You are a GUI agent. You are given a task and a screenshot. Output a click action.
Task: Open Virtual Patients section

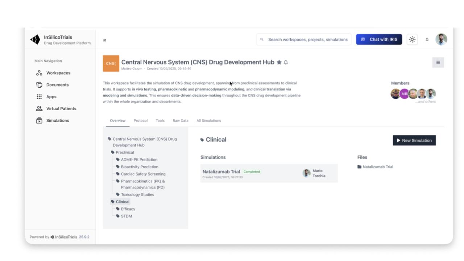(61, 109)
